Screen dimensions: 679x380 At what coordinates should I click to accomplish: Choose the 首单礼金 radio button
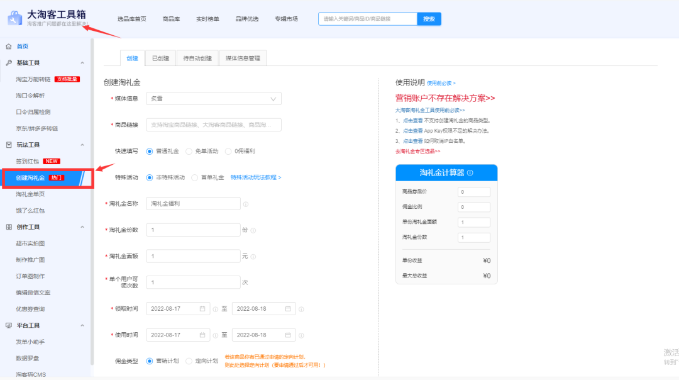point(195,177)
